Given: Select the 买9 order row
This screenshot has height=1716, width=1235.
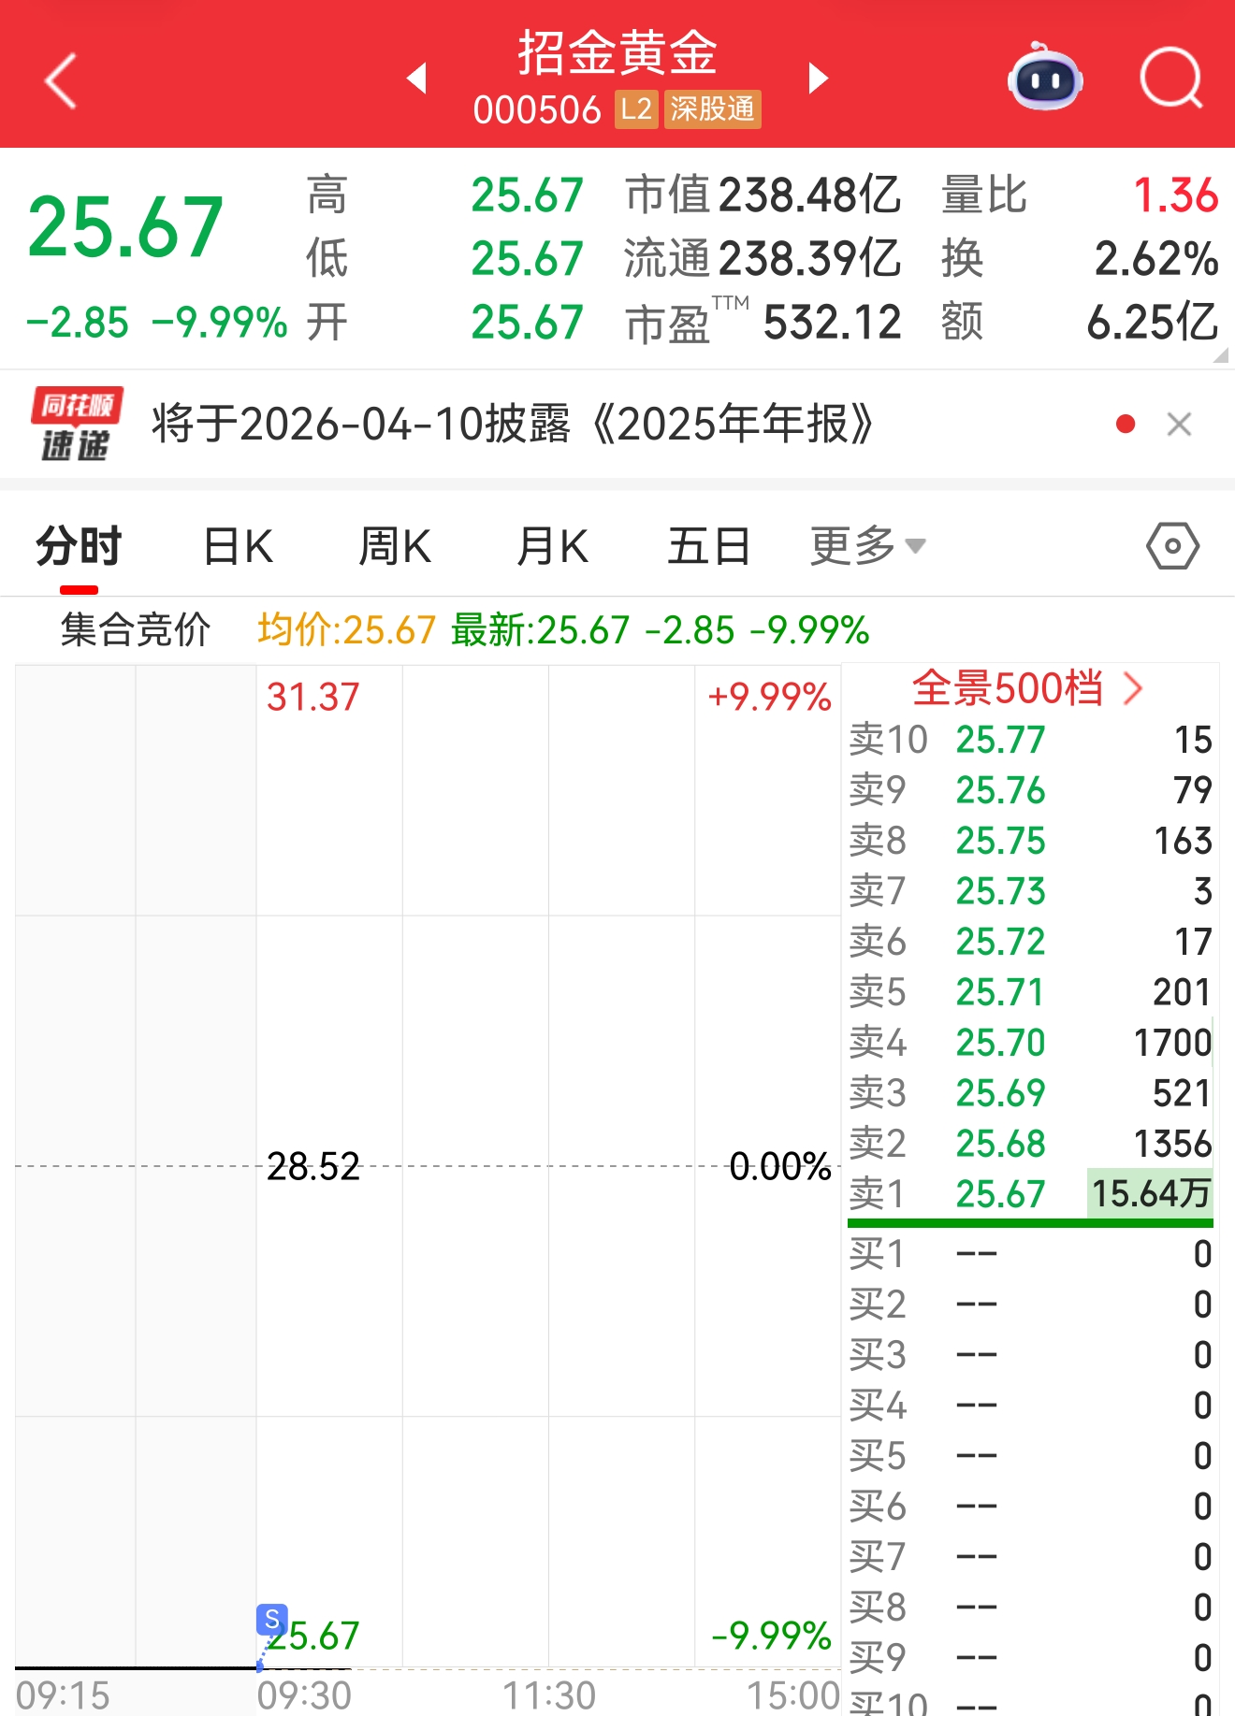Looking at the screenshot, I should [1030, 1658].
